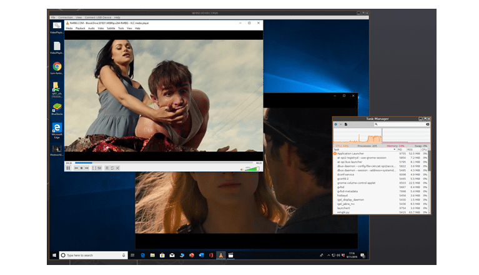Skip to next media in VLC

(x=87, y=168)
